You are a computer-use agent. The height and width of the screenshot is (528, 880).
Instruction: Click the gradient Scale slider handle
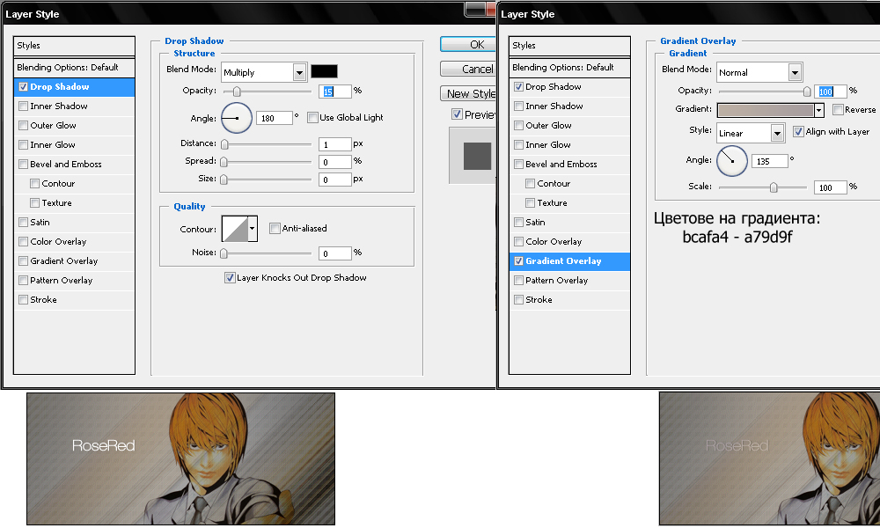[774, 187]
